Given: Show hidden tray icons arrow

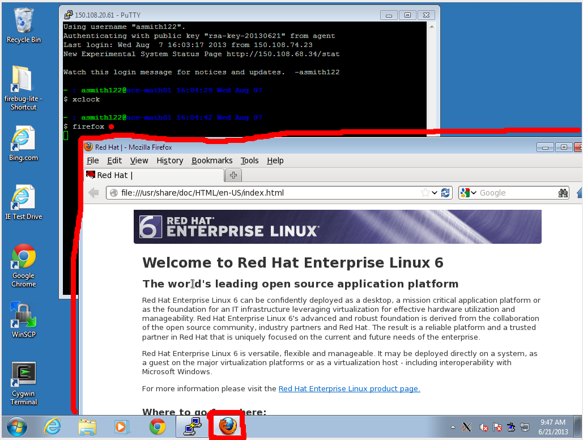Looking at the screenshot, I should 453,427.
